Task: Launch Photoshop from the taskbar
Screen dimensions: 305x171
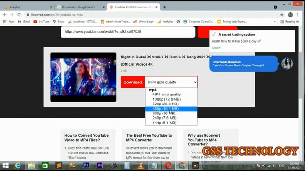Action: 86,165
